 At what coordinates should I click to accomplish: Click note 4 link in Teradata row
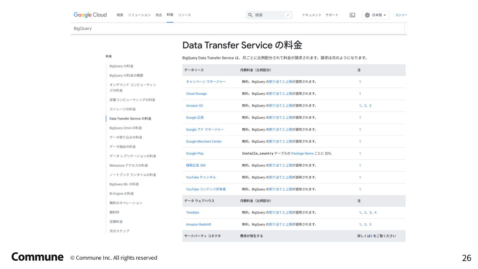(375, 213)
